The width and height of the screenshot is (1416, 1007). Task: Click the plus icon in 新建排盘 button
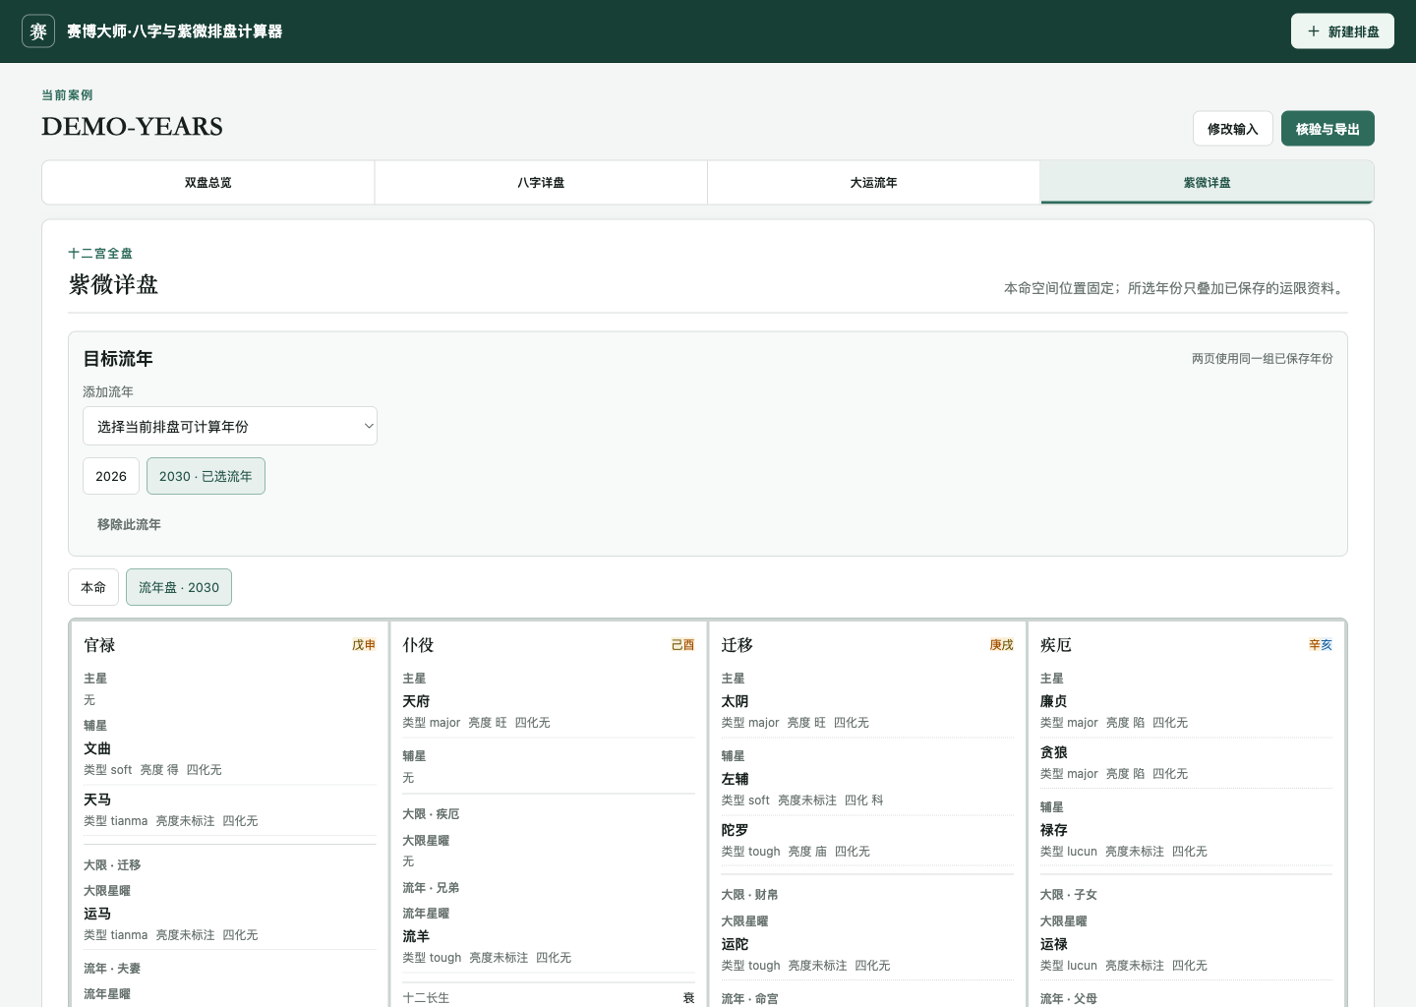click(x=1314, y=31)
